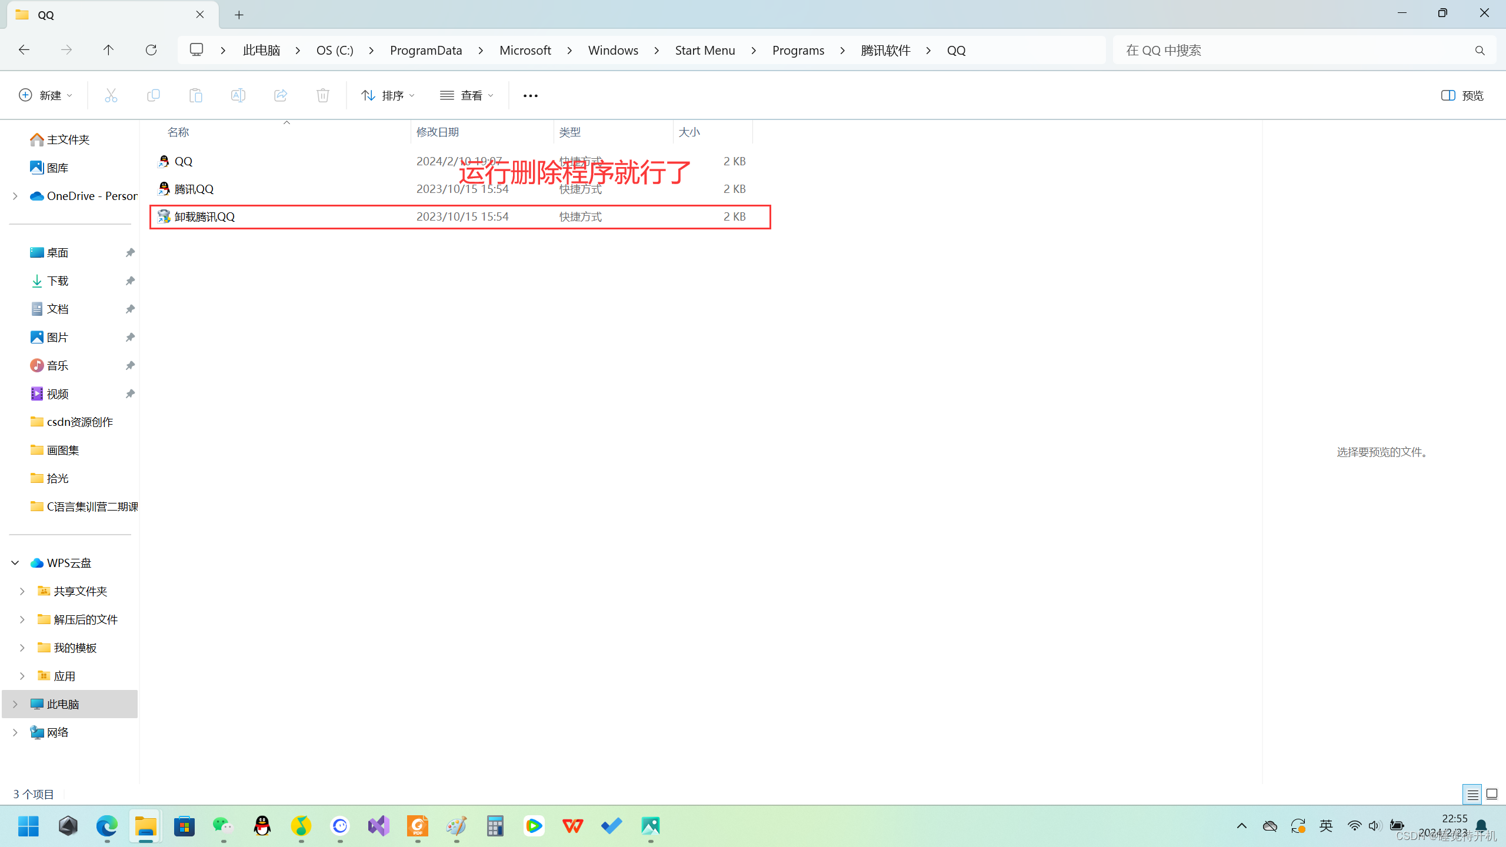Image resolution: width=1506 pixels, height=847 pixels.
Task: Open the 查看 view dropdown
Action: coord(467,95)
